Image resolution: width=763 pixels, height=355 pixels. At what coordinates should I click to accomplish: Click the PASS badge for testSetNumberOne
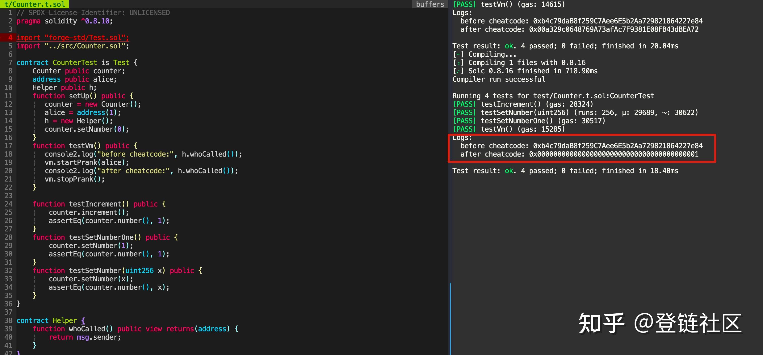[465, 121]
